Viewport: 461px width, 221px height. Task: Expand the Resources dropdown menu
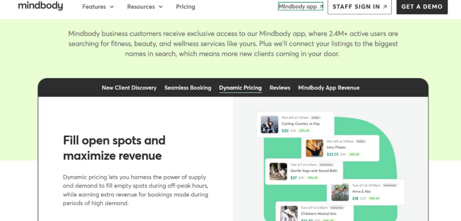coord(145,7)
